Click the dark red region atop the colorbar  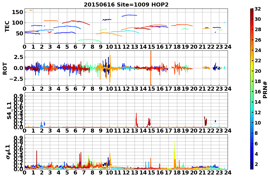(x=252, y=11)
